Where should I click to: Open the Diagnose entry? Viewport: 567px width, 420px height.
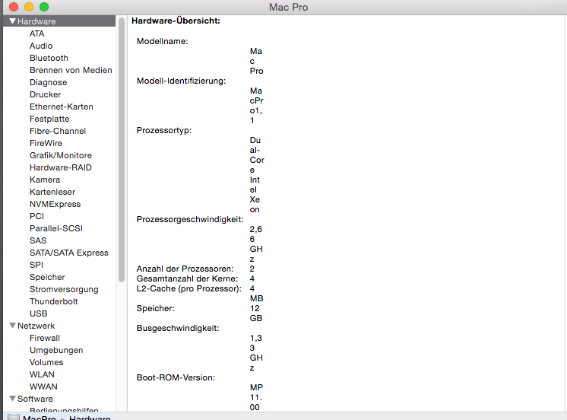pyautogui.click(x=49, y=82)
